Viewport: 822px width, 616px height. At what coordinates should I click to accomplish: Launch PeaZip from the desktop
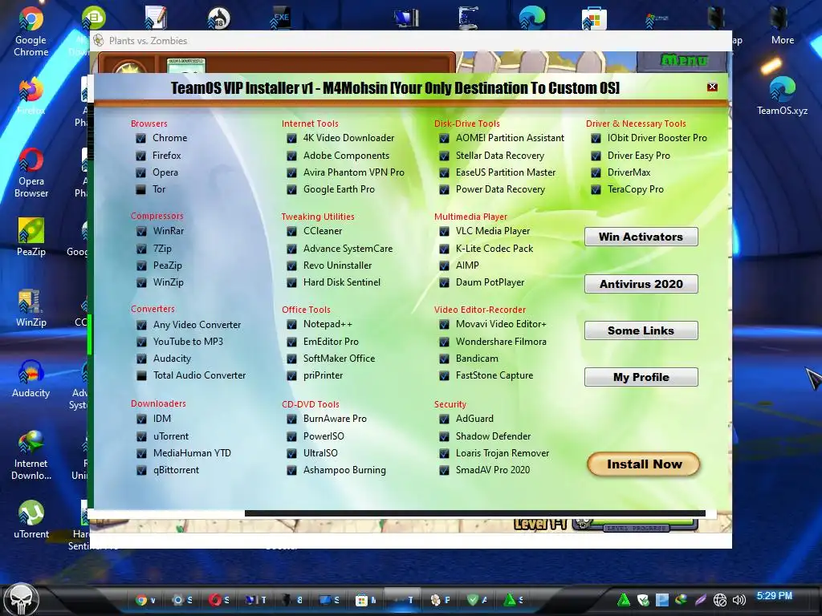click(31, 237)
